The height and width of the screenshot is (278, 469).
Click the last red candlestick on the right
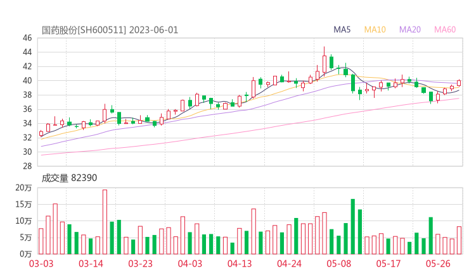[x=459, y=83]
